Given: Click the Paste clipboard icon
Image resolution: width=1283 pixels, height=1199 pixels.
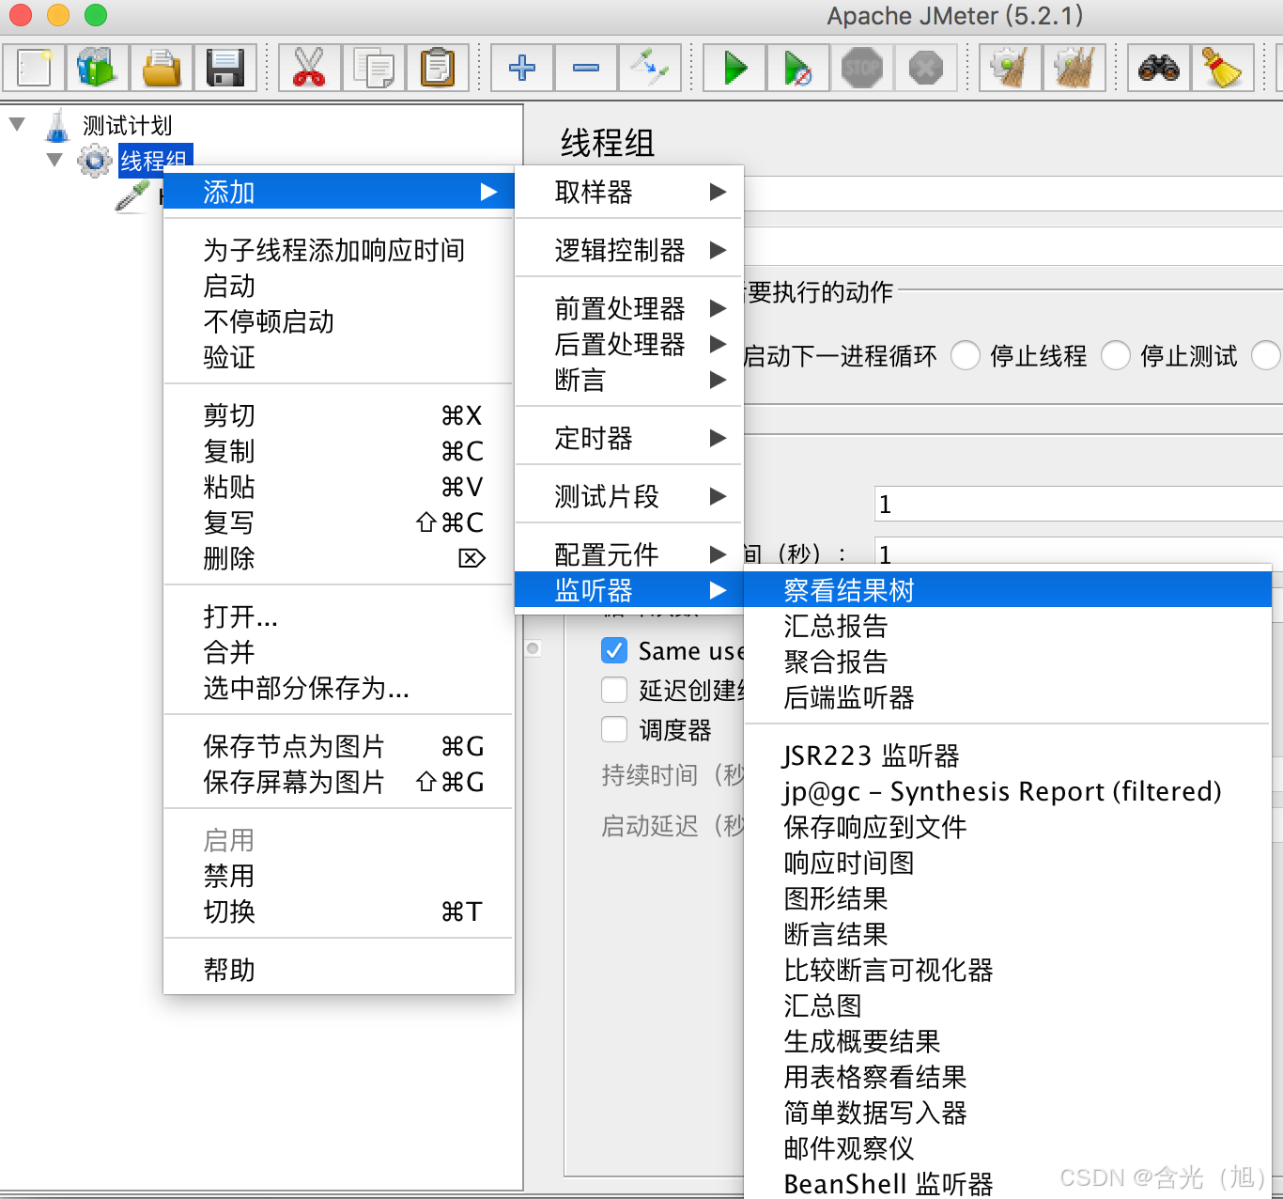Looking at the screenshot, I should pos(438,68).
